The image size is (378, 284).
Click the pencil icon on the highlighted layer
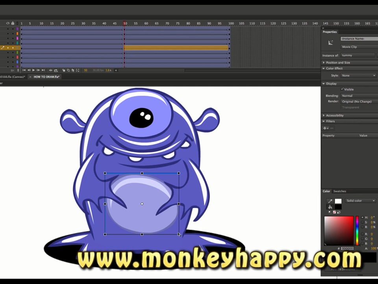point(3,48)
